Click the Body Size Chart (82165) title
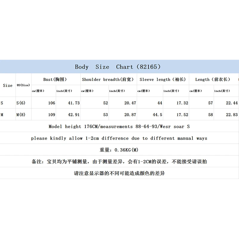 pos(118,67)
